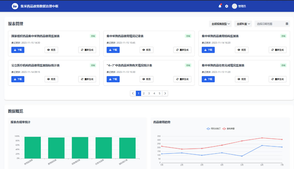Click the 选择日期范围 date input
Image resolution: width=294 pixels, height=169 pixels.
coord(272,24)
